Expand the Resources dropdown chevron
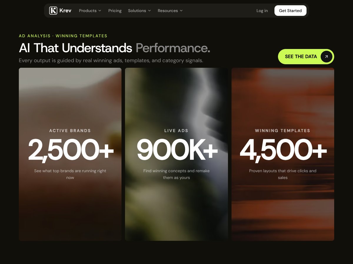 (x=181, y=11)
